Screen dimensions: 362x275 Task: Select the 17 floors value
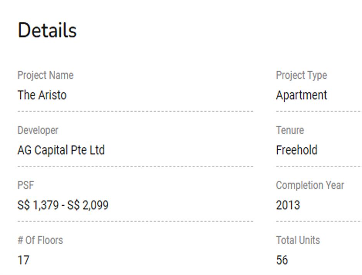tap(23, 260)
